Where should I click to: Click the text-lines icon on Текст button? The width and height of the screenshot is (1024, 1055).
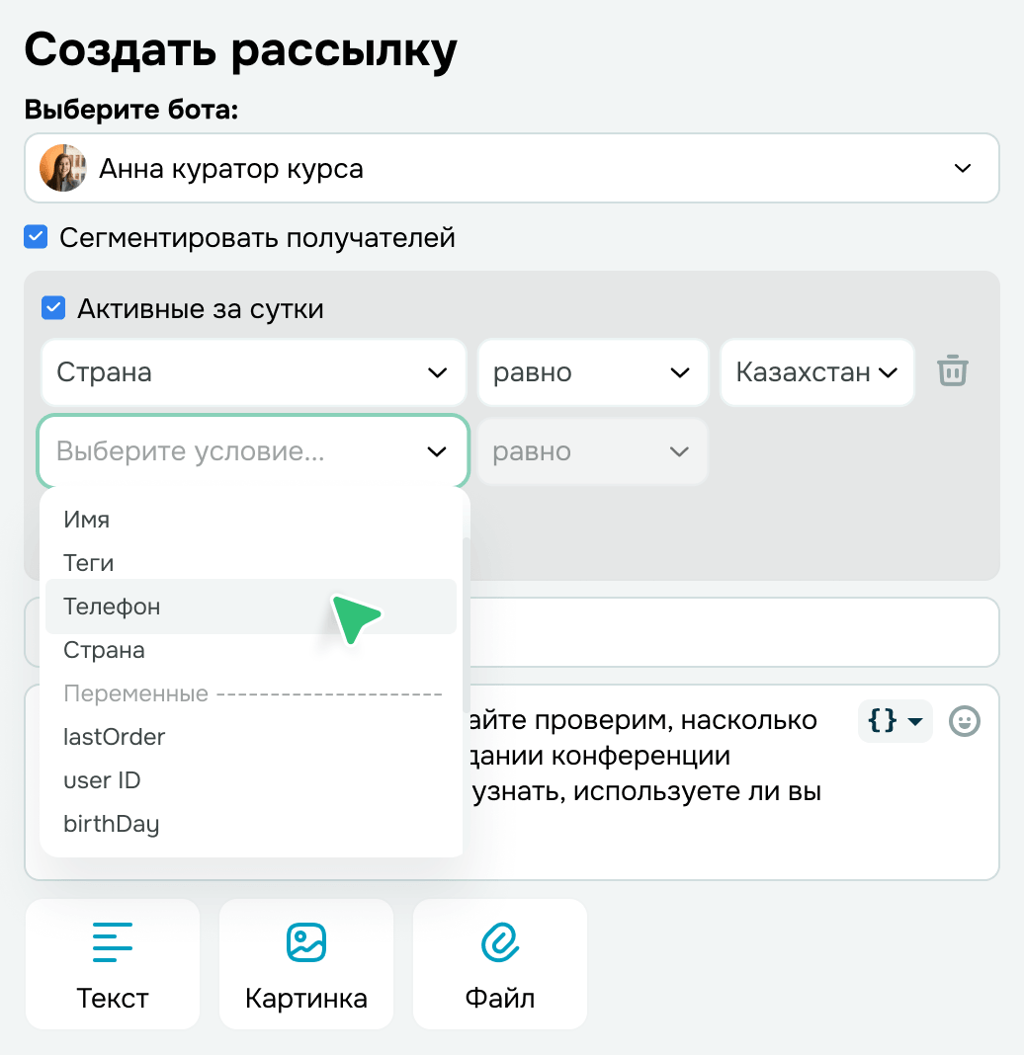(x=112, y=940)
